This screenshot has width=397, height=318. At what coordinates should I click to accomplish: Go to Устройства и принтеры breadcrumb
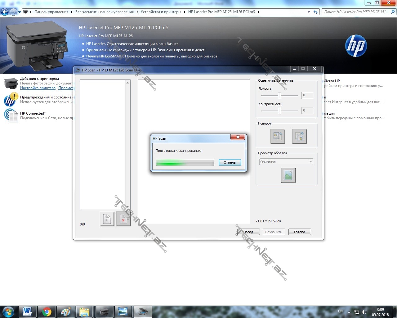pos(161,12)
